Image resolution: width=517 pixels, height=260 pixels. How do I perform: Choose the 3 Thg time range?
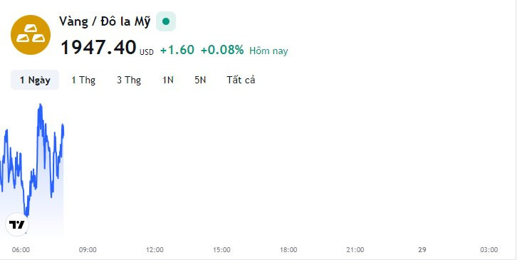129,80
